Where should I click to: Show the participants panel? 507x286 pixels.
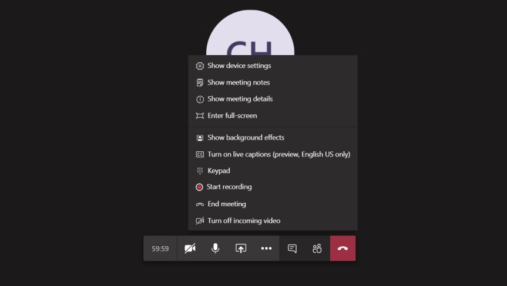point(317,248)
